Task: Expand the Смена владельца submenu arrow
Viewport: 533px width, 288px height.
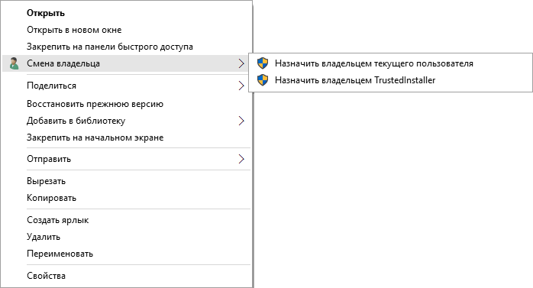Action: pos(241,63)
